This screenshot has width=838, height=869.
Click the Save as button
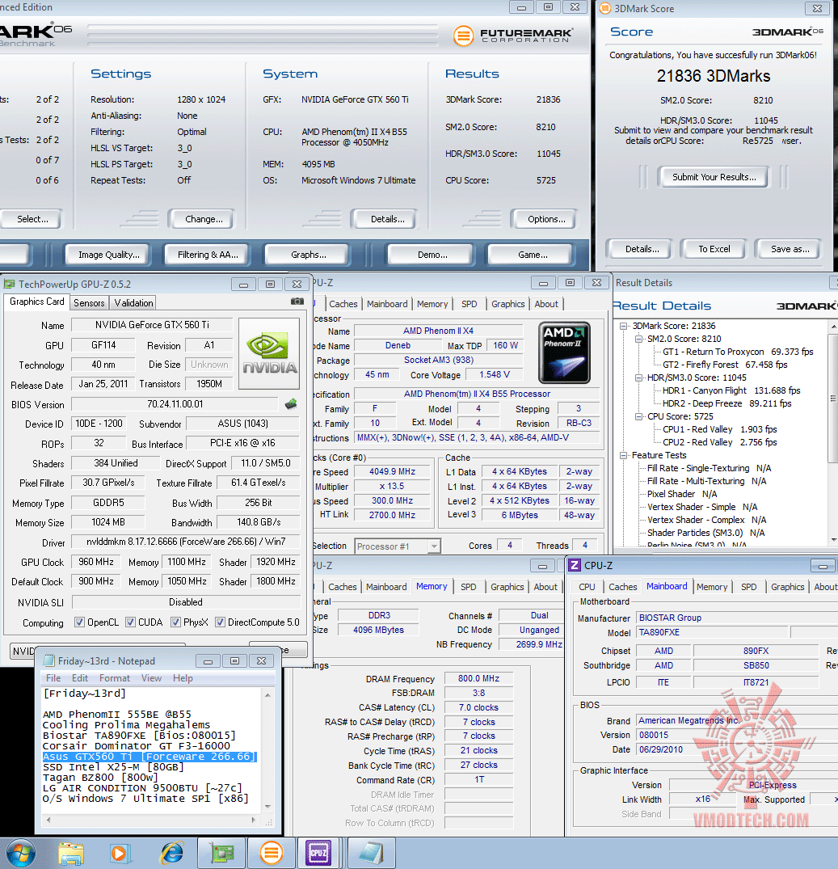pyautogui.click(x=790, y=249)
